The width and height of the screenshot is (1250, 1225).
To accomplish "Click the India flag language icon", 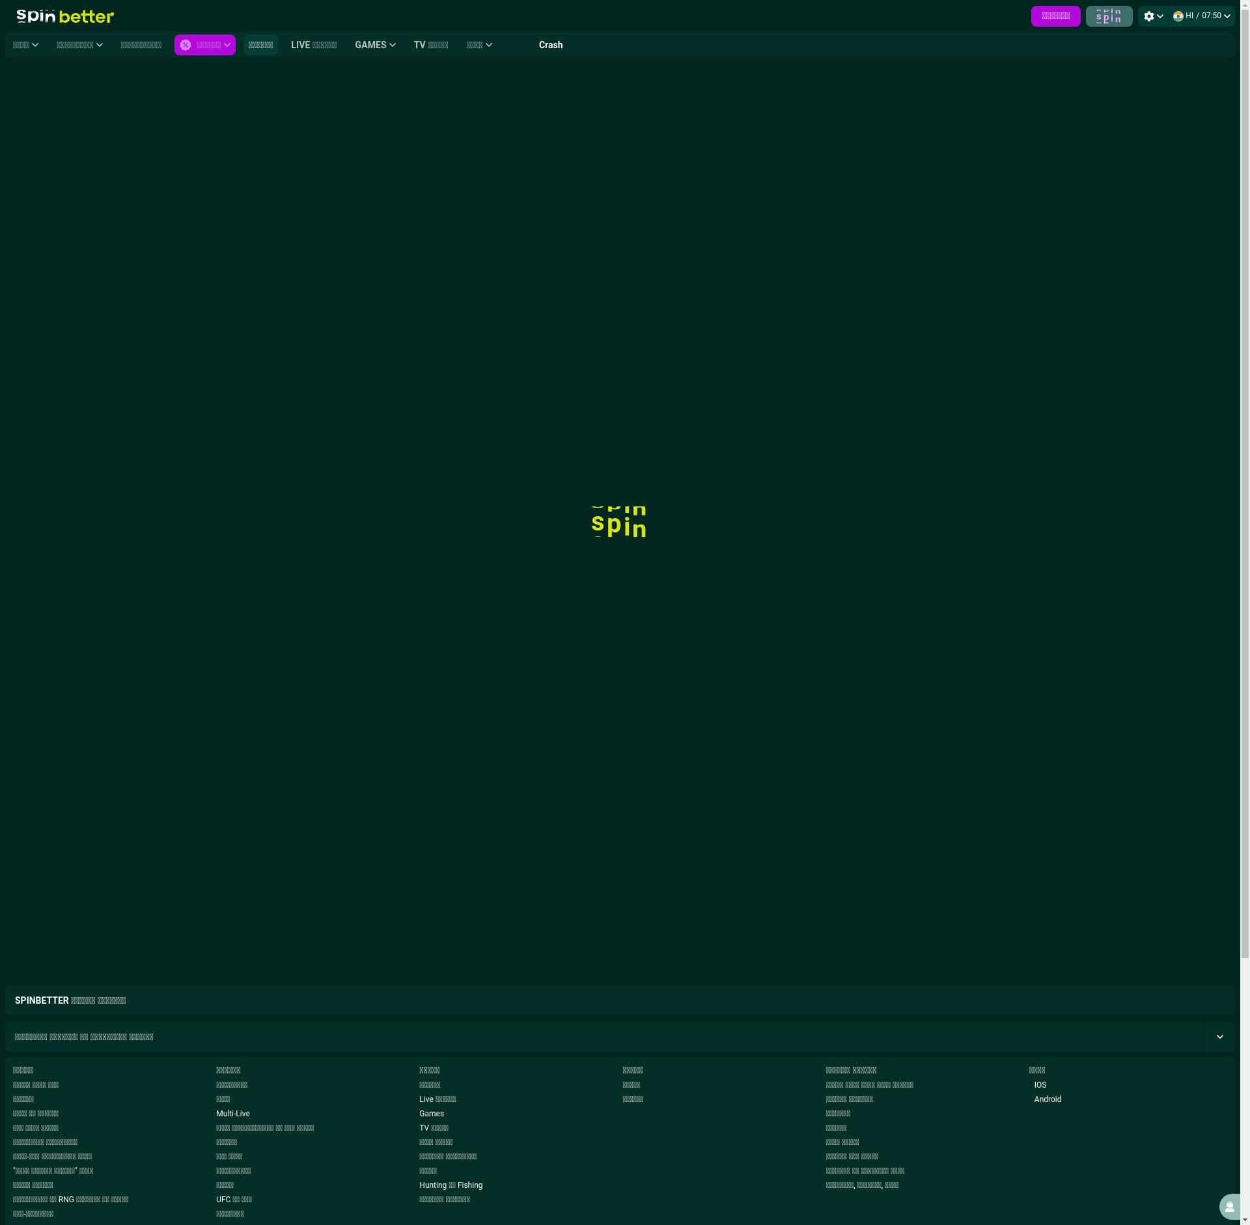I will point(1178,16).
